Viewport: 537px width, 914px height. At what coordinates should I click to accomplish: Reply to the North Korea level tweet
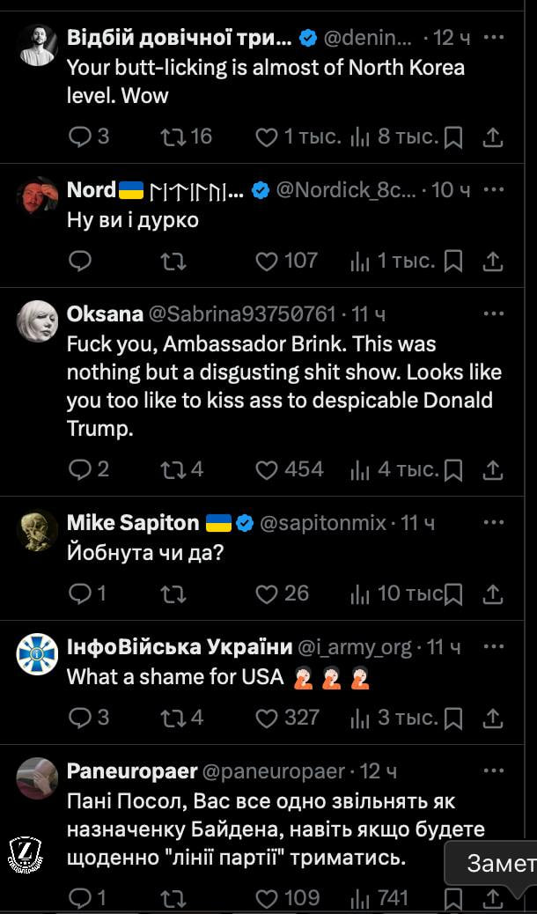(80, 136)
